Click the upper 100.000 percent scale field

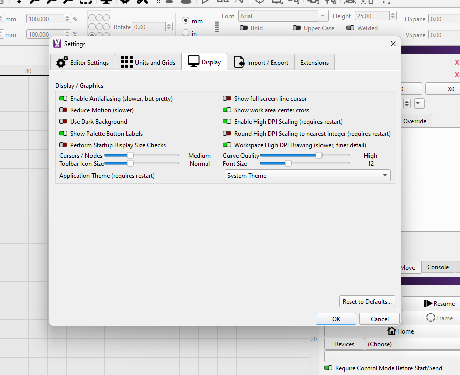[45, 19]
